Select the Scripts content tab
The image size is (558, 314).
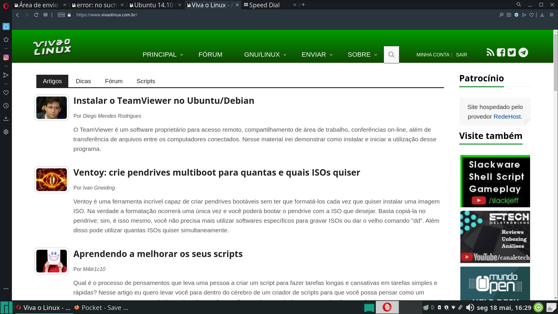146,81
